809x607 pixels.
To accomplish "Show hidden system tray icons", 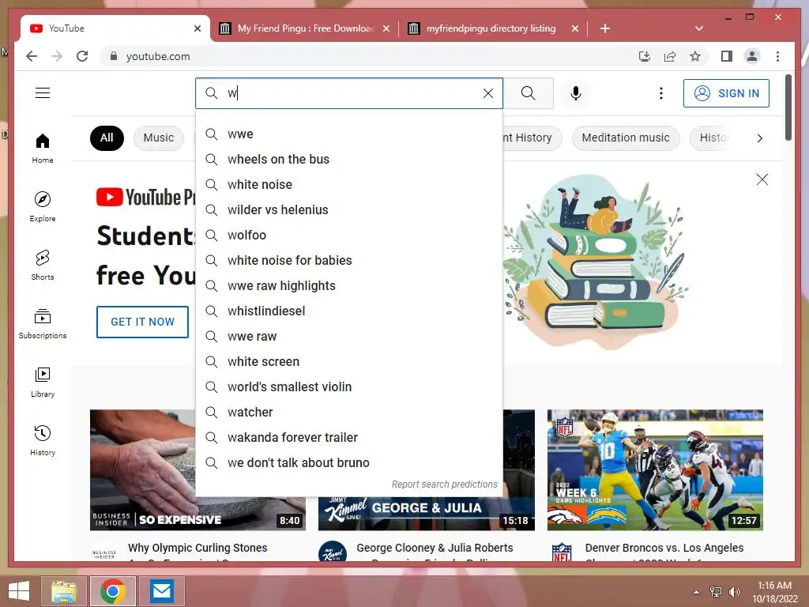I will [697, 592].
